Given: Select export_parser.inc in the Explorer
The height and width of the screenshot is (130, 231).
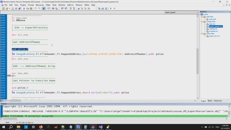Looking at the screenshot, I should click(x=216, y=26).
